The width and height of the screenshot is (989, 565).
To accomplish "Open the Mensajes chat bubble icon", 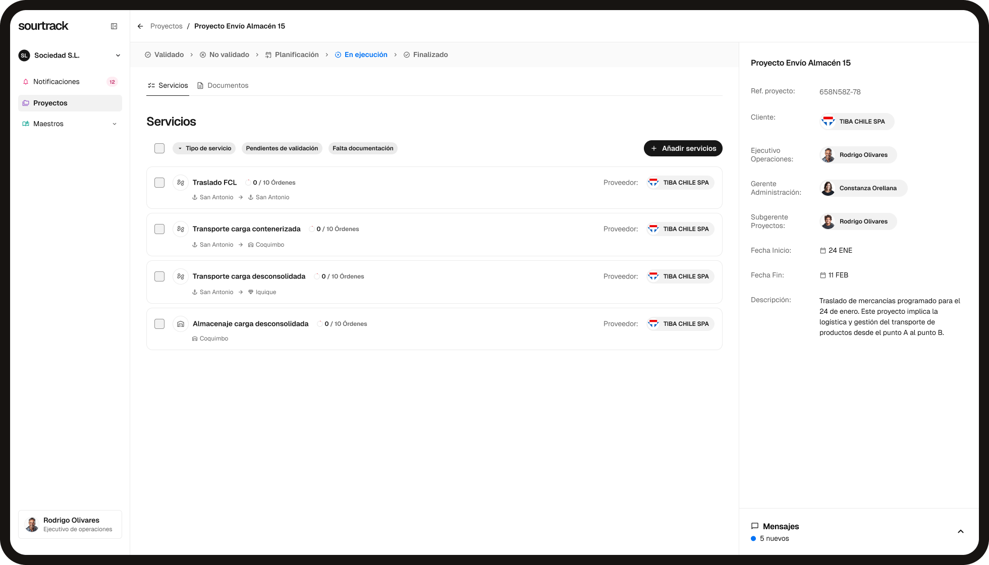I will point(755,526).
